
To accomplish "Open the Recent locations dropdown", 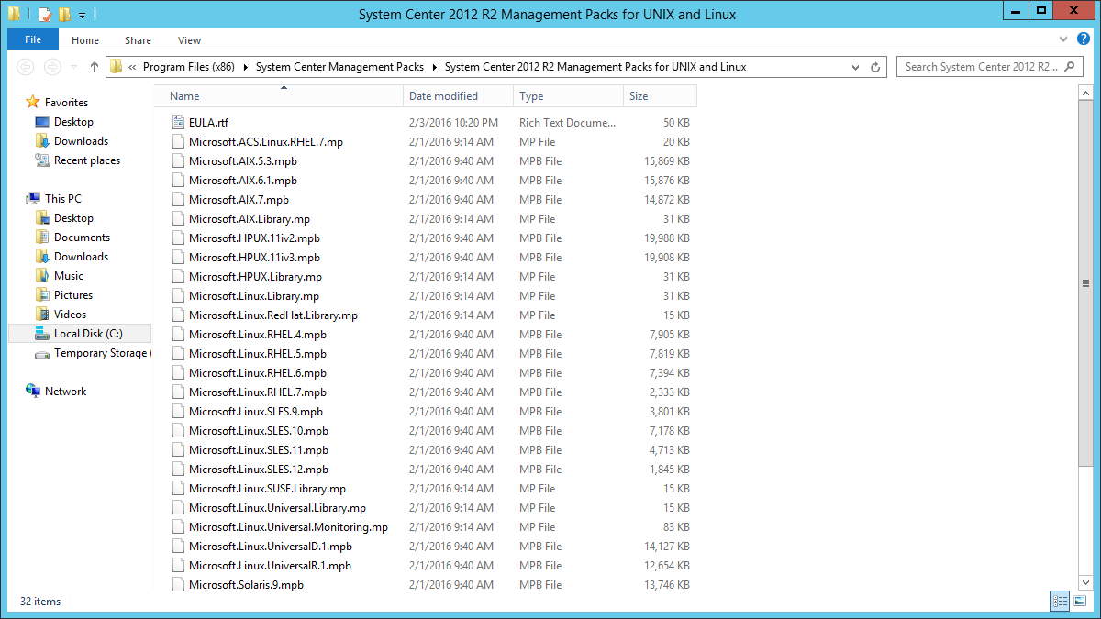I will tap(75, 67).
